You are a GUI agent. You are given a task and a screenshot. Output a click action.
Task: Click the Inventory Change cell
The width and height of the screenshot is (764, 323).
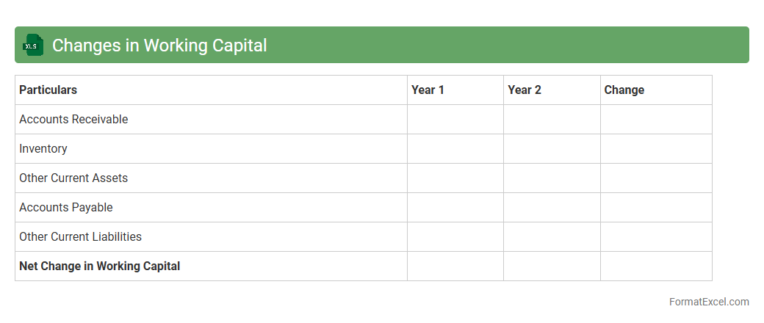click(656, 148)
